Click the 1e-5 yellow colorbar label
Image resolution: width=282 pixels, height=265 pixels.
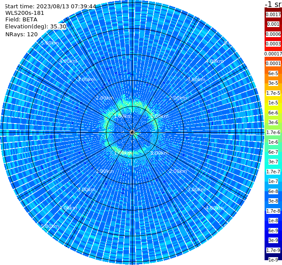coord(273,103)
